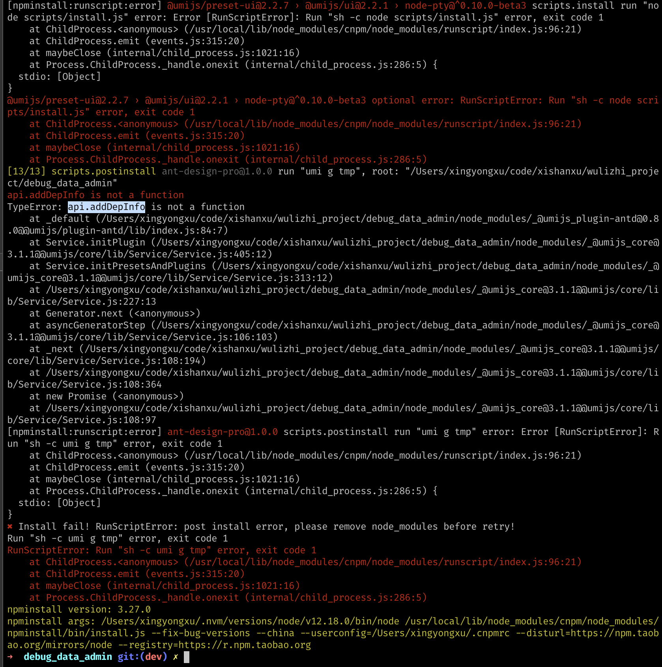This screenshot has height=667, width=662.
Task: Click the red 'api.addDepInfo is not a function' line
Action: point(95,195)
